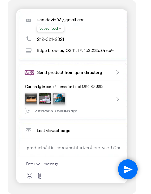
Task: Refresh the cart with the refresh icon
Action: point(28,111)
